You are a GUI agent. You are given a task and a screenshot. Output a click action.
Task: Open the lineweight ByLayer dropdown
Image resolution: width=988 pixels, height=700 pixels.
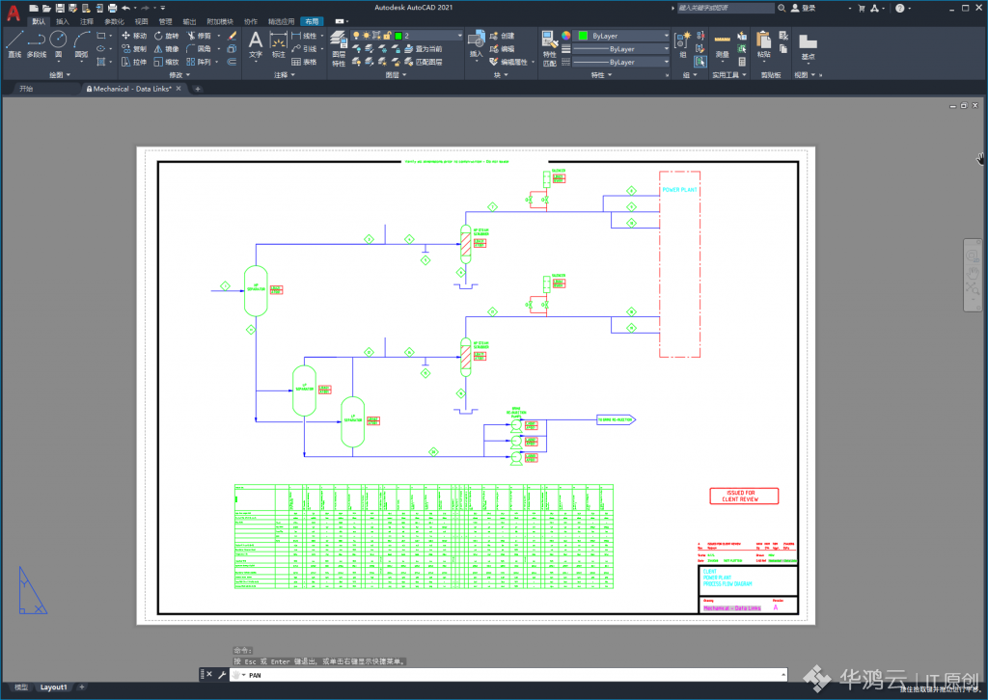click(x=620, y=48)
